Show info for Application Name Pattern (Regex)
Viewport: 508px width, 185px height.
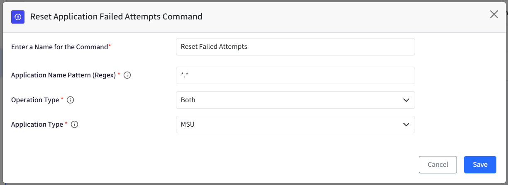click(127, 75)
